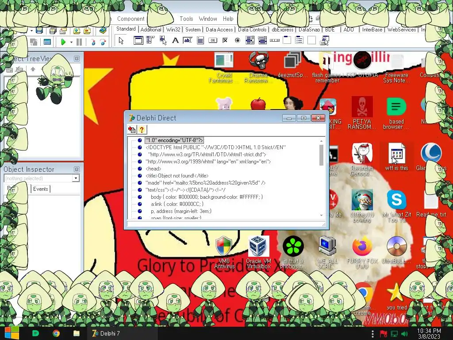
Task: Pick the Label component icon
Action: (x=175, y=40)
